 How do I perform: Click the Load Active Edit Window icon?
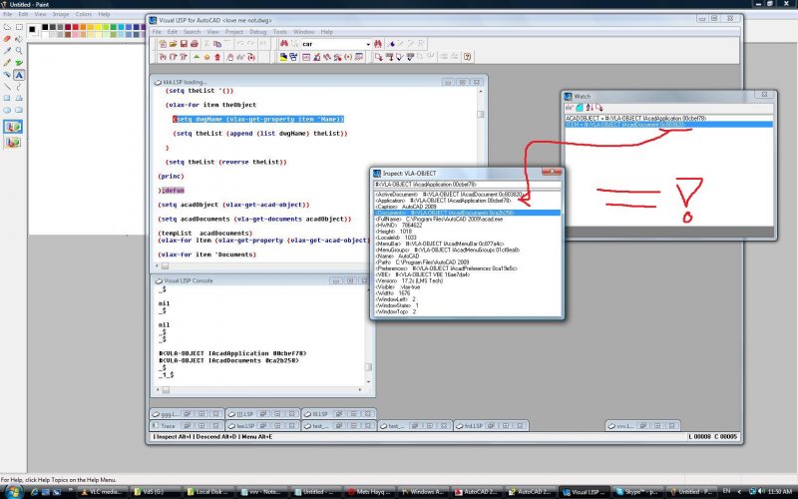(379, 57)
